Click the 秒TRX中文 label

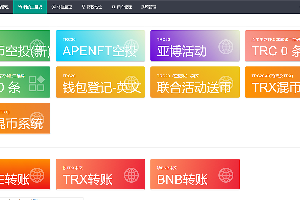coord(73,168)
